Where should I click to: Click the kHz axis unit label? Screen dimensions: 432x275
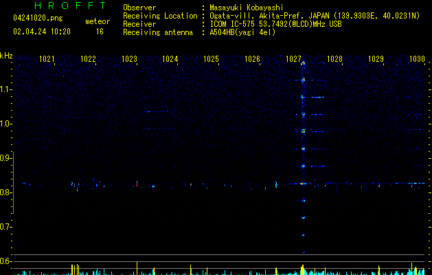pyautogui.click(x=6, y=56)
